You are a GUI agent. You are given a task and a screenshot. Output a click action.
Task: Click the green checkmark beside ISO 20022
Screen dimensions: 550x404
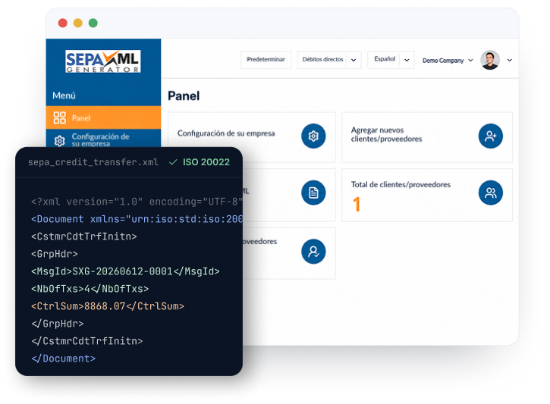click(x=173, y=162)
